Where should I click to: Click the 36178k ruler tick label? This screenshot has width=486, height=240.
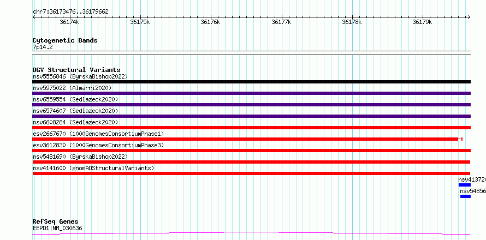pyautogui.click(x=352, y=22)
